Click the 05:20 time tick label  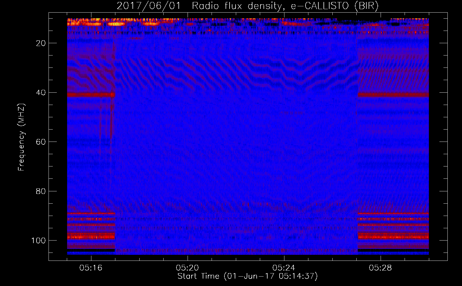click(x=187, y=268)
